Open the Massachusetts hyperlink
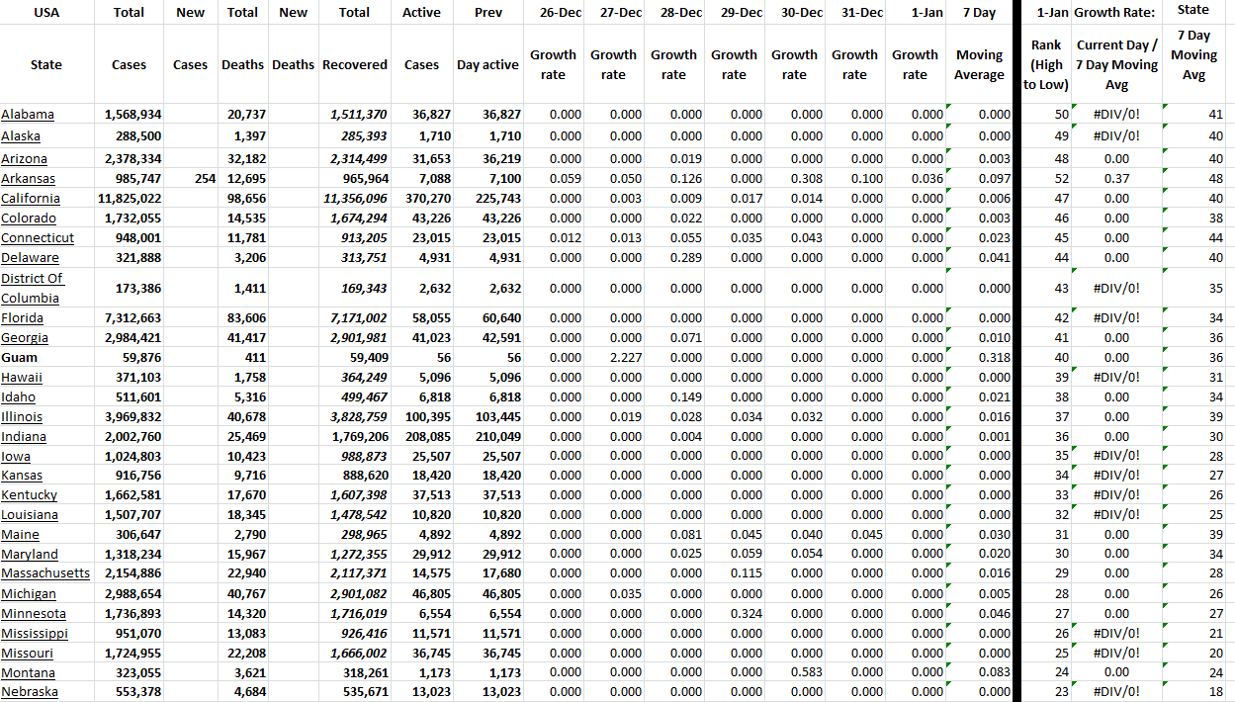This screenshot has height=702, width=1235. coord(45,573)
